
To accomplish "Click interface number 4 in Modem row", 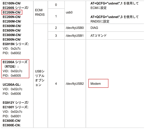I will tap(56, 84).
